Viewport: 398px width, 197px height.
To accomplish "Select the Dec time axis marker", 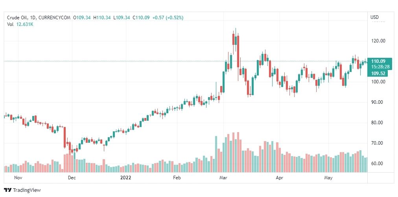I will click(72, 177).
